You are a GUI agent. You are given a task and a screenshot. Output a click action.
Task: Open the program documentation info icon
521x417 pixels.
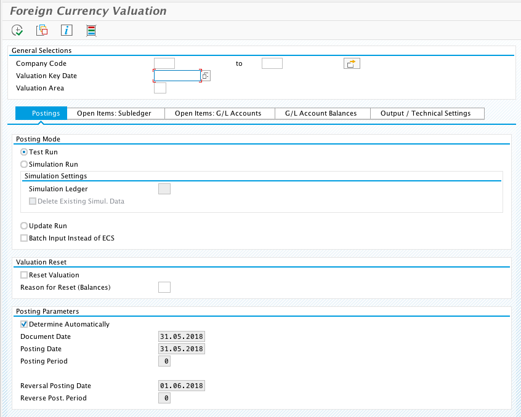(x=67, y=30)
